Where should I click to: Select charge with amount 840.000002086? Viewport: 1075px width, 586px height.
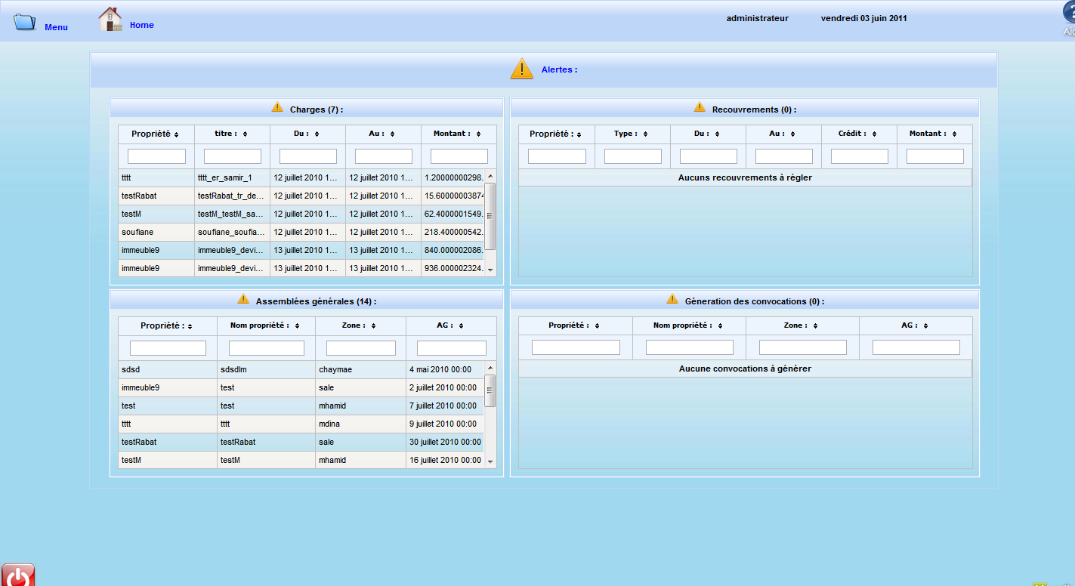301,250
